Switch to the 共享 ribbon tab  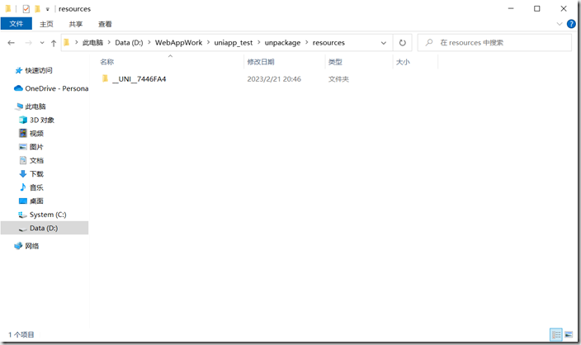(x=75, y=24)
